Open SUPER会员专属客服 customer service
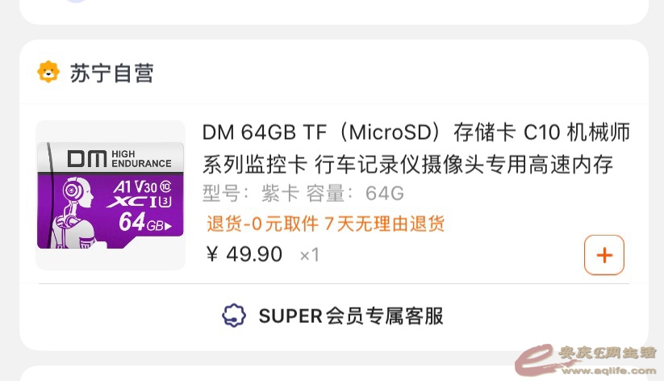Screen dimensions: 664x381 351,316
